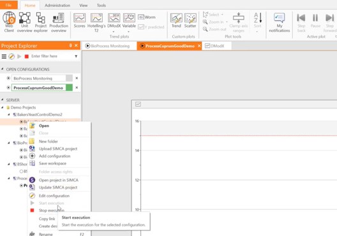Image resolution: width=337 pixels, height=236 pixels.
Task: Choose the Variable trend plot
Action: pos(129,20)
